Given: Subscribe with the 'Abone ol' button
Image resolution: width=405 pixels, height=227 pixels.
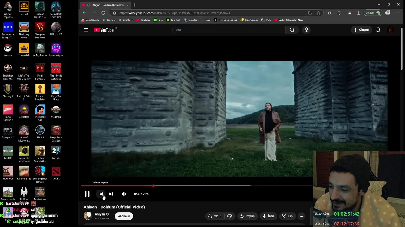Looking at the screenshot, I should 124,216.
